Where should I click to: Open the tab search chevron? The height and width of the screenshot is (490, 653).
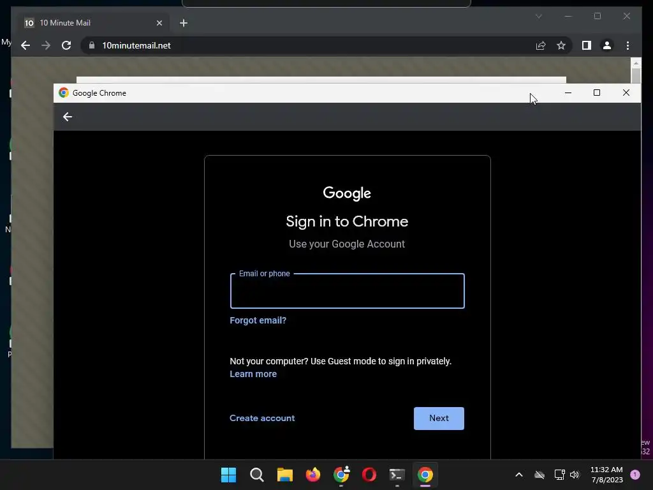click(538, 16)
